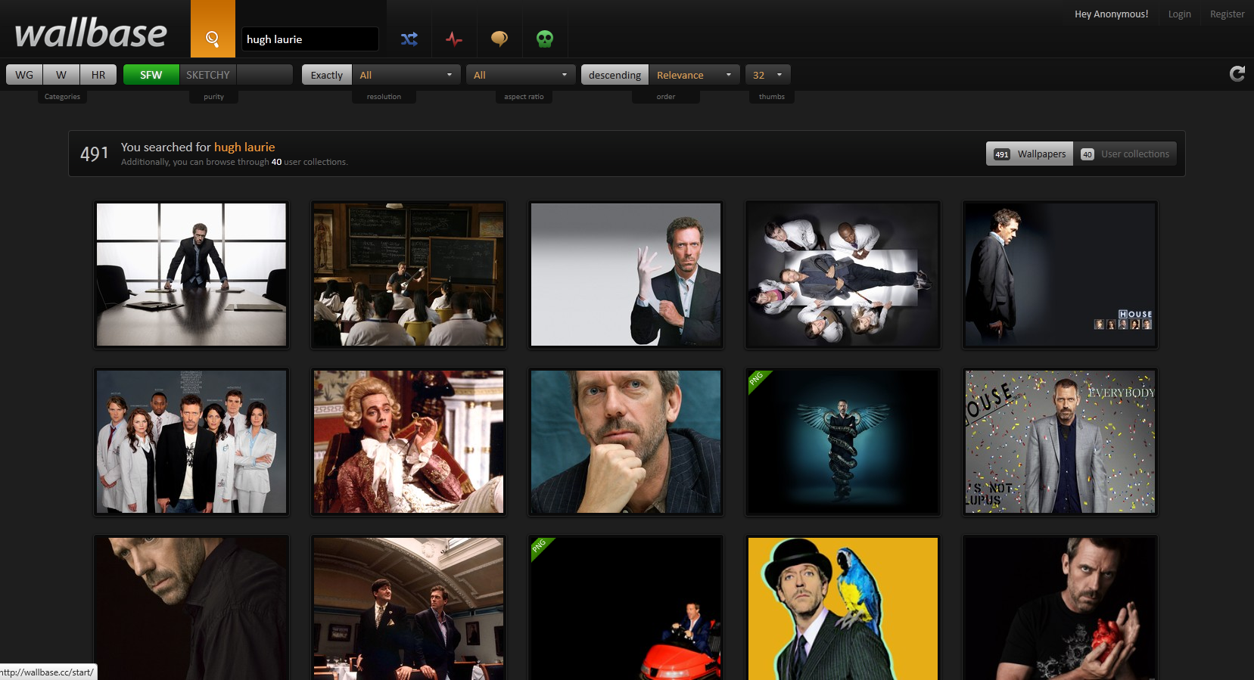Click the Login link
This screenshot has height=680, width=1254.
1179,14
